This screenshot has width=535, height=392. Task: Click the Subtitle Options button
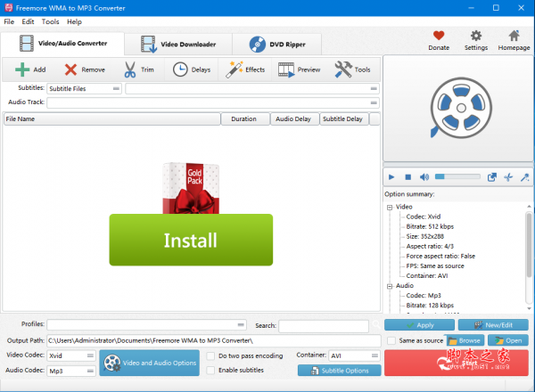point(339,371)
